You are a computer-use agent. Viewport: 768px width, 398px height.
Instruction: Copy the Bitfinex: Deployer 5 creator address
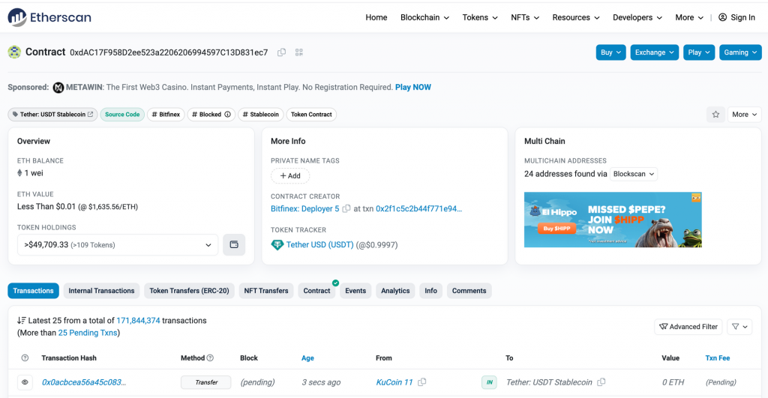346,208
